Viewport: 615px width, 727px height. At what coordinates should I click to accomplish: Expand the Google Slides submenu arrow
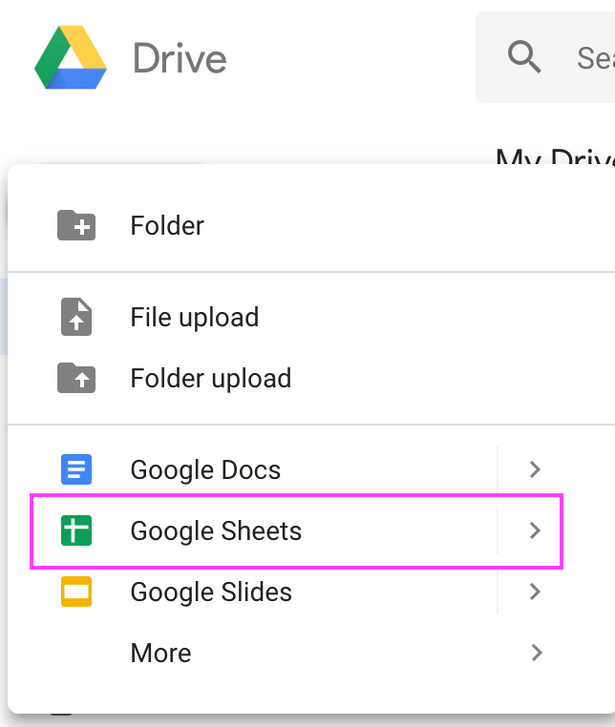(x=535, y=592)
